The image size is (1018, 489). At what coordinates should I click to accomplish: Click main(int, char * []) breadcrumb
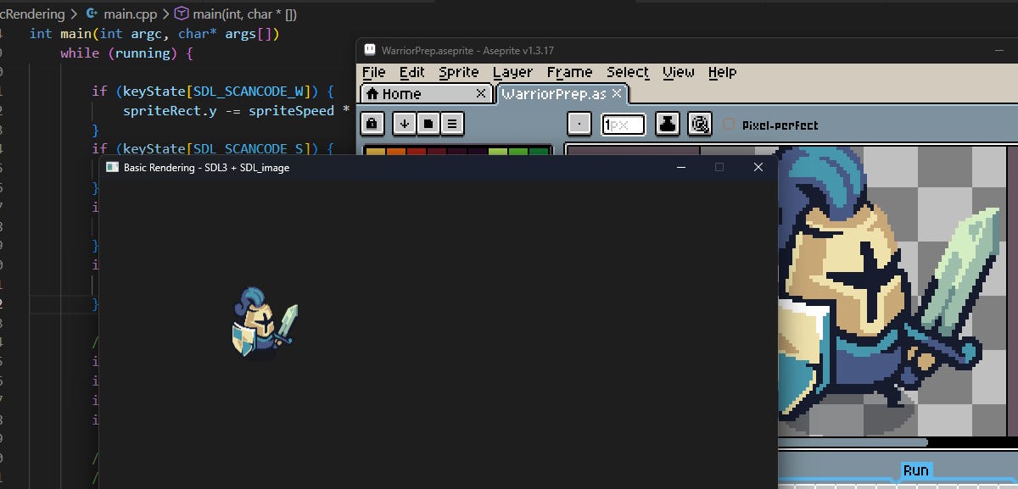click(x=244, y=14)
